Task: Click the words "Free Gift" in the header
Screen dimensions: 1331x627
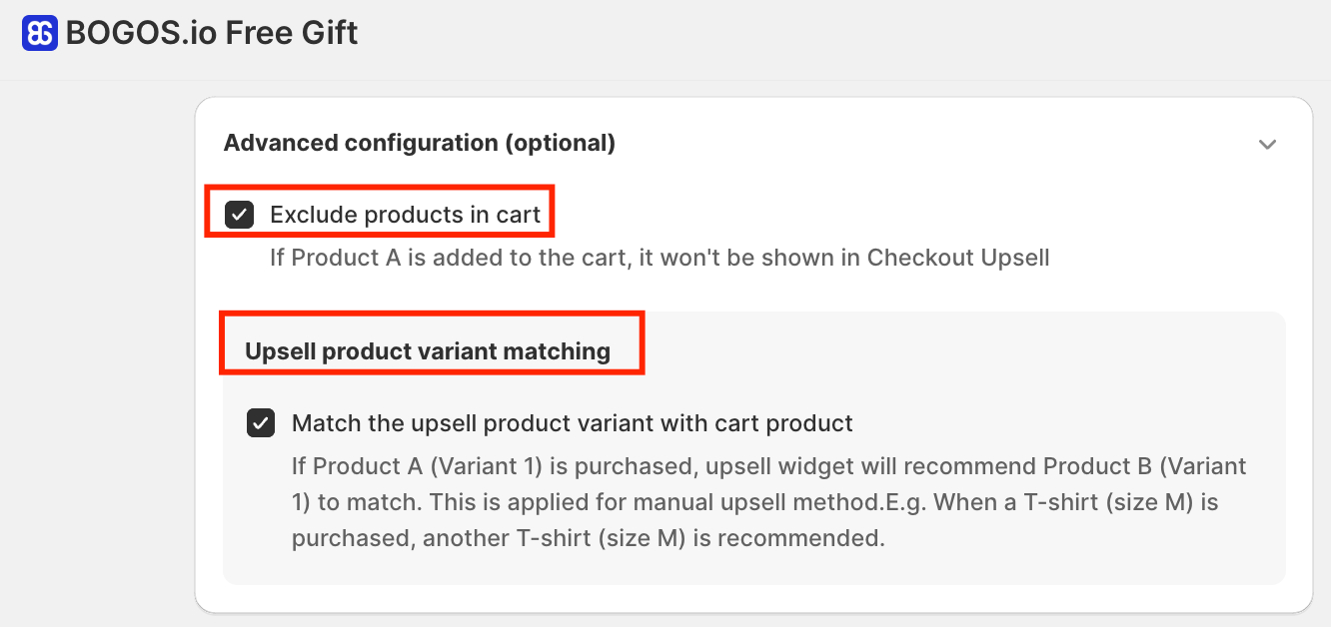Action: 291,33
